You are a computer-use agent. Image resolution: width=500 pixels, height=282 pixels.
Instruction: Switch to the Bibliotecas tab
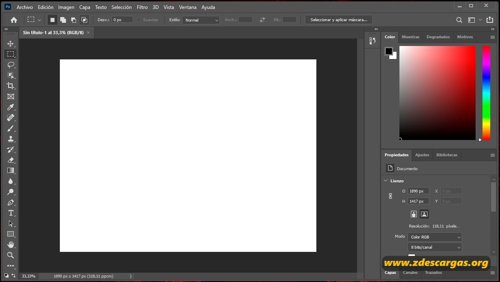[x=447, y=155]
